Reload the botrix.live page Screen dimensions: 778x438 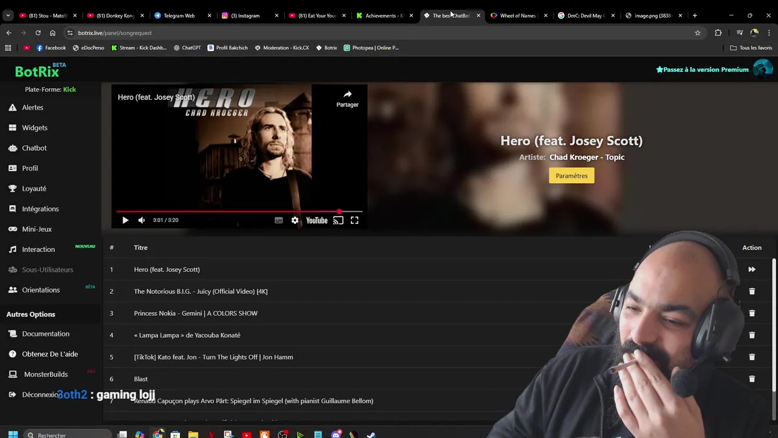(38, 33)
